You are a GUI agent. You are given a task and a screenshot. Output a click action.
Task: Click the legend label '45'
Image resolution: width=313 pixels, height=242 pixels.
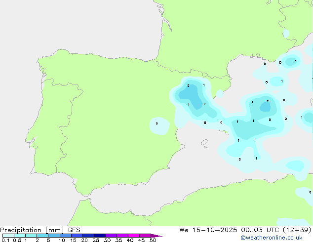click(141, 240)
